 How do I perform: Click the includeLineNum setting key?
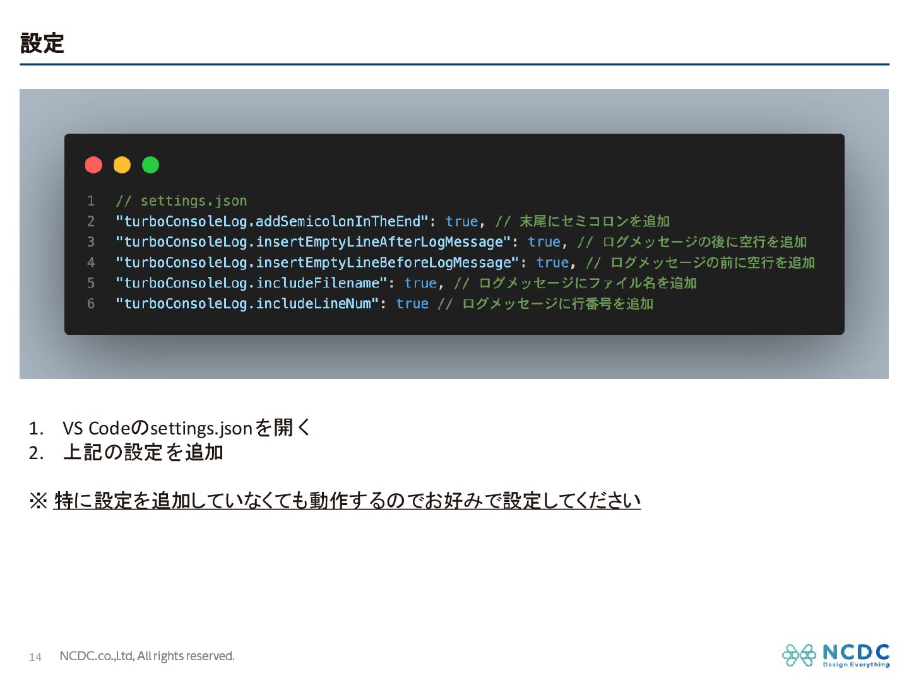[247, 304]
